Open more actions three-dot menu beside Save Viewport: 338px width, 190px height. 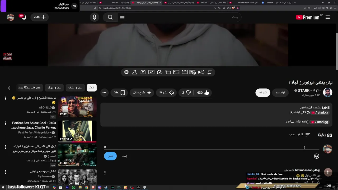tap(104, 93)
